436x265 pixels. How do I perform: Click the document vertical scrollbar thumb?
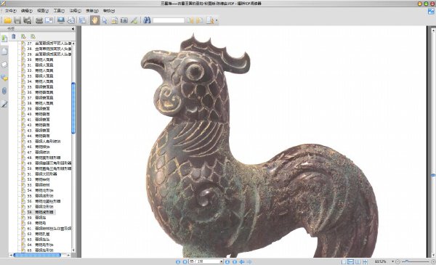[433, 176]
